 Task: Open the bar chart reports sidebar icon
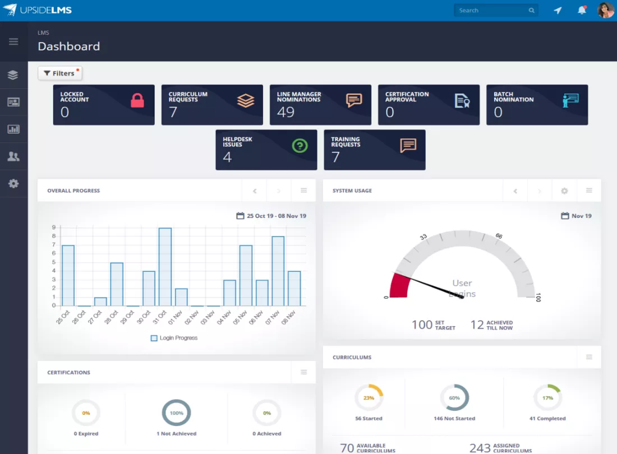(13, 129)
